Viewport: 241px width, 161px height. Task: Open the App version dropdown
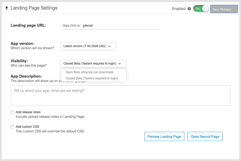(88, 46)
